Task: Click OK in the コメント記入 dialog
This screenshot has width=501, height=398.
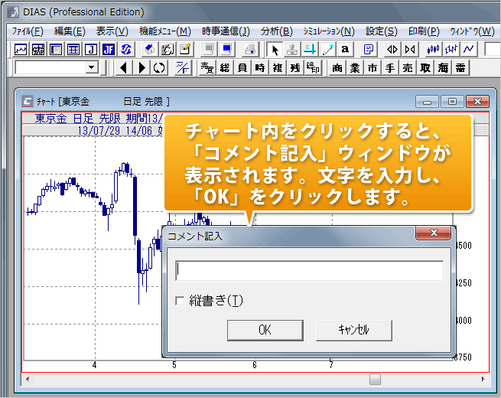Action: coord(265,330)
